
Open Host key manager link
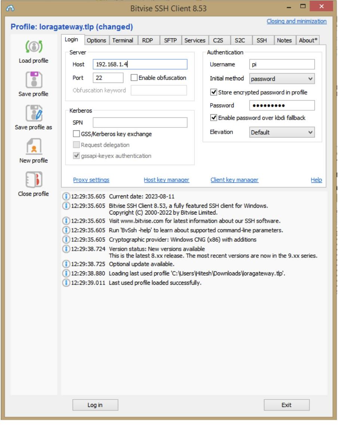166,180
